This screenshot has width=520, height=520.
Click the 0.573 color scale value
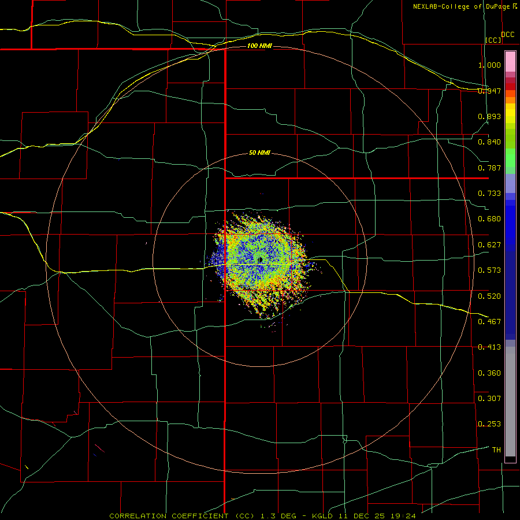(489, 270)
